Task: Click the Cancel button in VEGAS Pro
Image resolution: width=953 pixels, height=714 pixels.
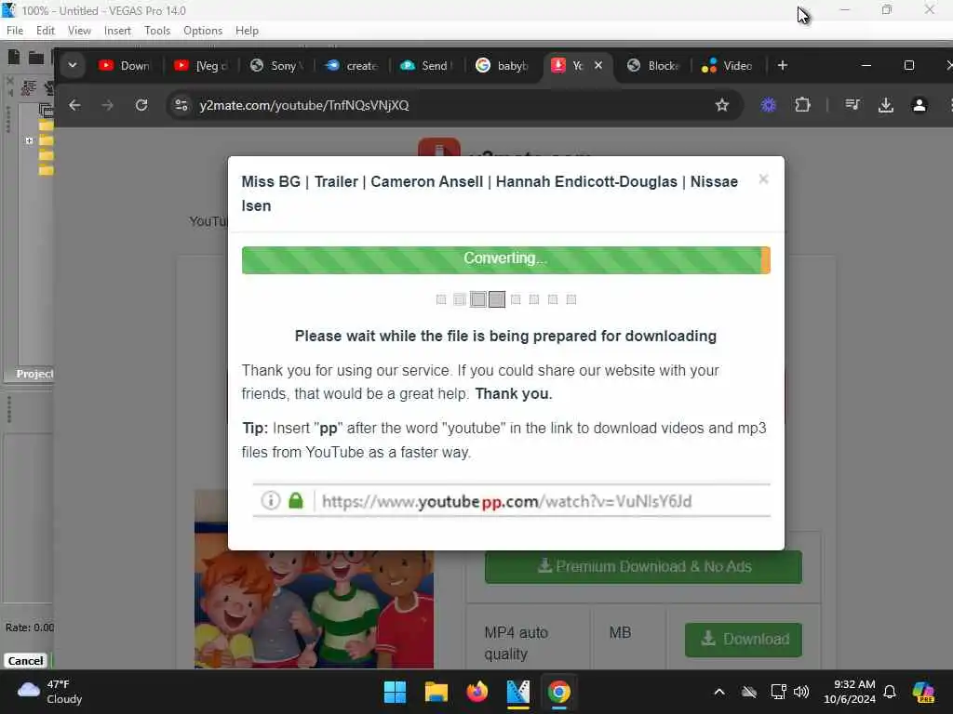Action: pos(25,661)
